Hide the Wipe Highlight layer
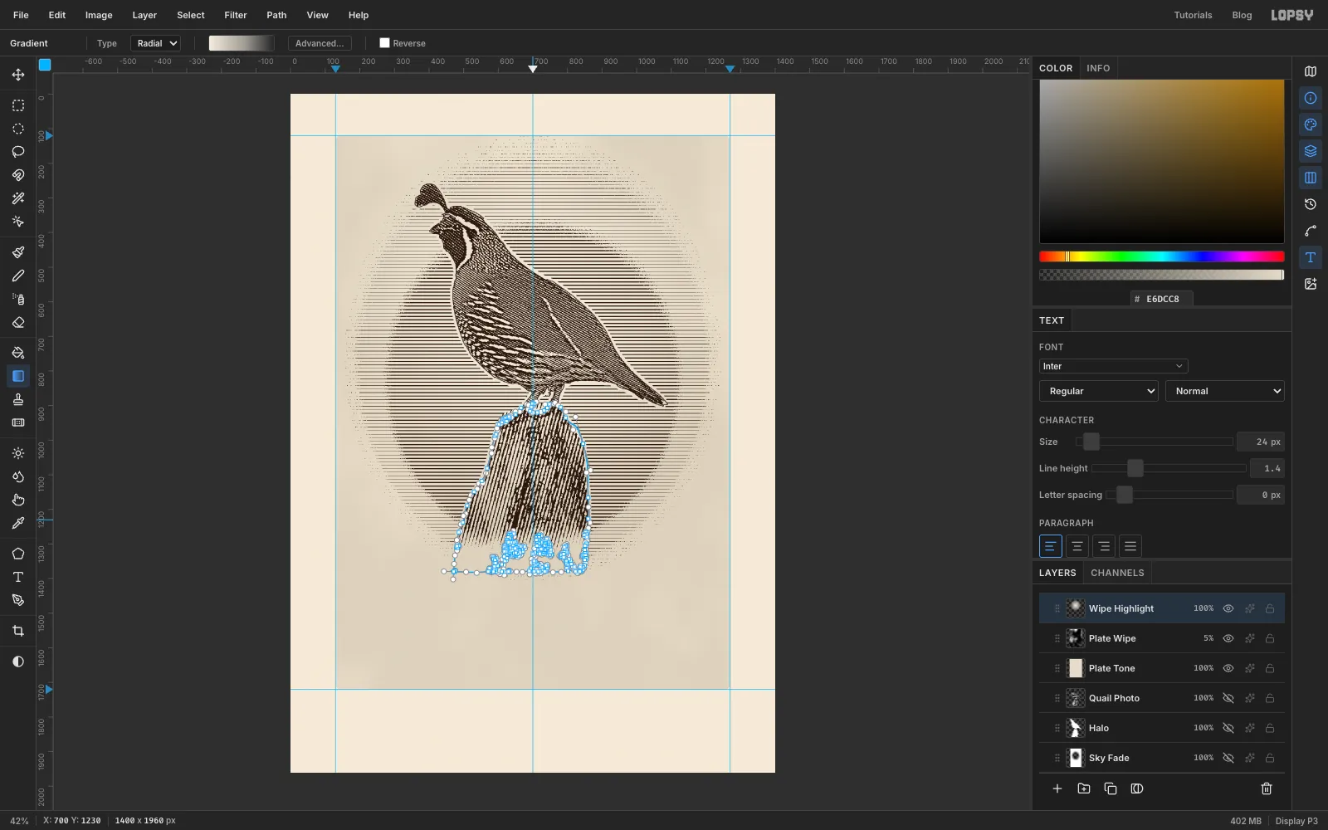This screenshot has width=1328, height=830. [1228, 608]
